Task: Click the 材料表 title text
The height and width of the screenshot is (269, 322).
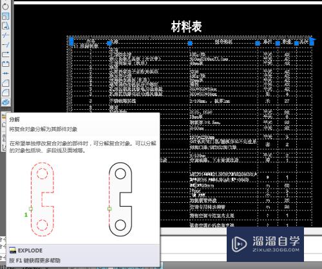Action: coord(187,26)
